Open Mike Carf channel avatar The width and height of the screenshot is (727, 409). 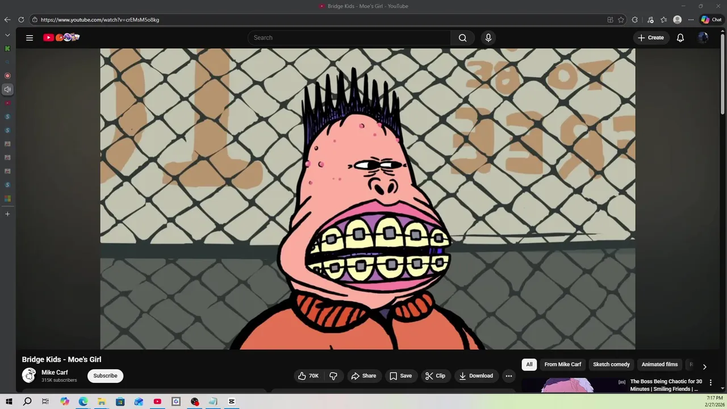pyautogui.click(x=29, y=375)
